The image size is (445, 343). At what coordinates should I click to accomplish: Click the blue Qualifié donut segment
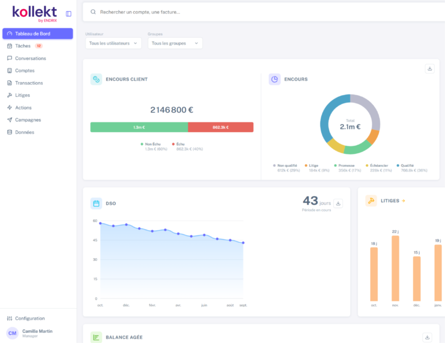point(326,115)
